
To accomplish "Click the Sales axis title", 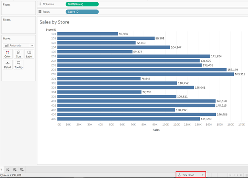I will point(156,130).
